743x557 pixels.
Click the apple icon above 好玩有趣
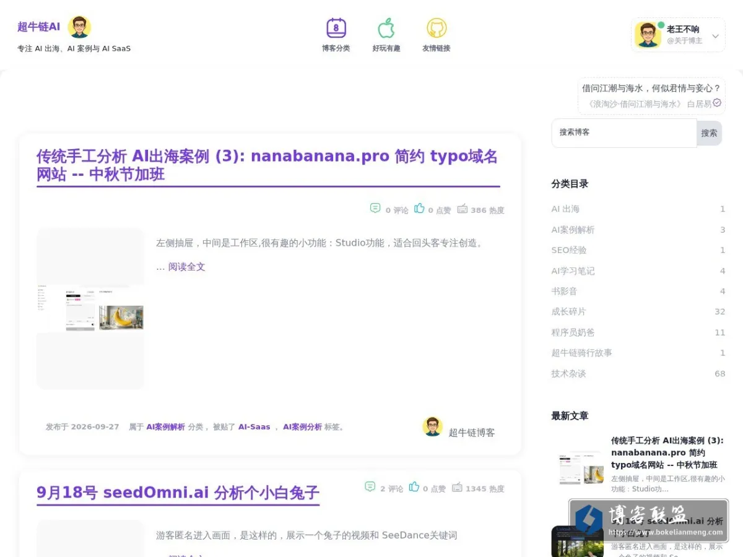tap(386, 28)
